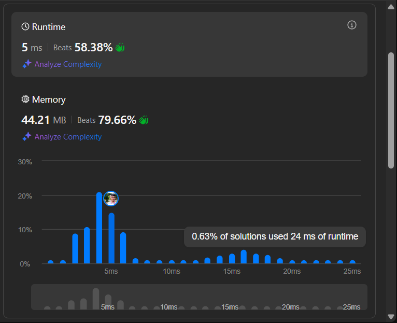Image resolution: width=397 pixels, height=323 pixels.
Task: Click the 44.21 MB memory value
Action: coord(44,120)
